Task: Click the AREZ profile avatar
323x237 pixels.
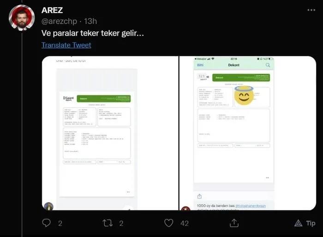Action: 22,18
